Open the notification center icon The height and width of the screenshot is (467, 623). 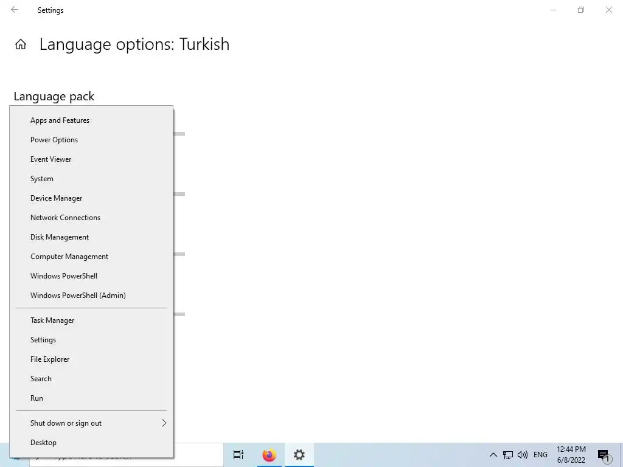point(604,455)
